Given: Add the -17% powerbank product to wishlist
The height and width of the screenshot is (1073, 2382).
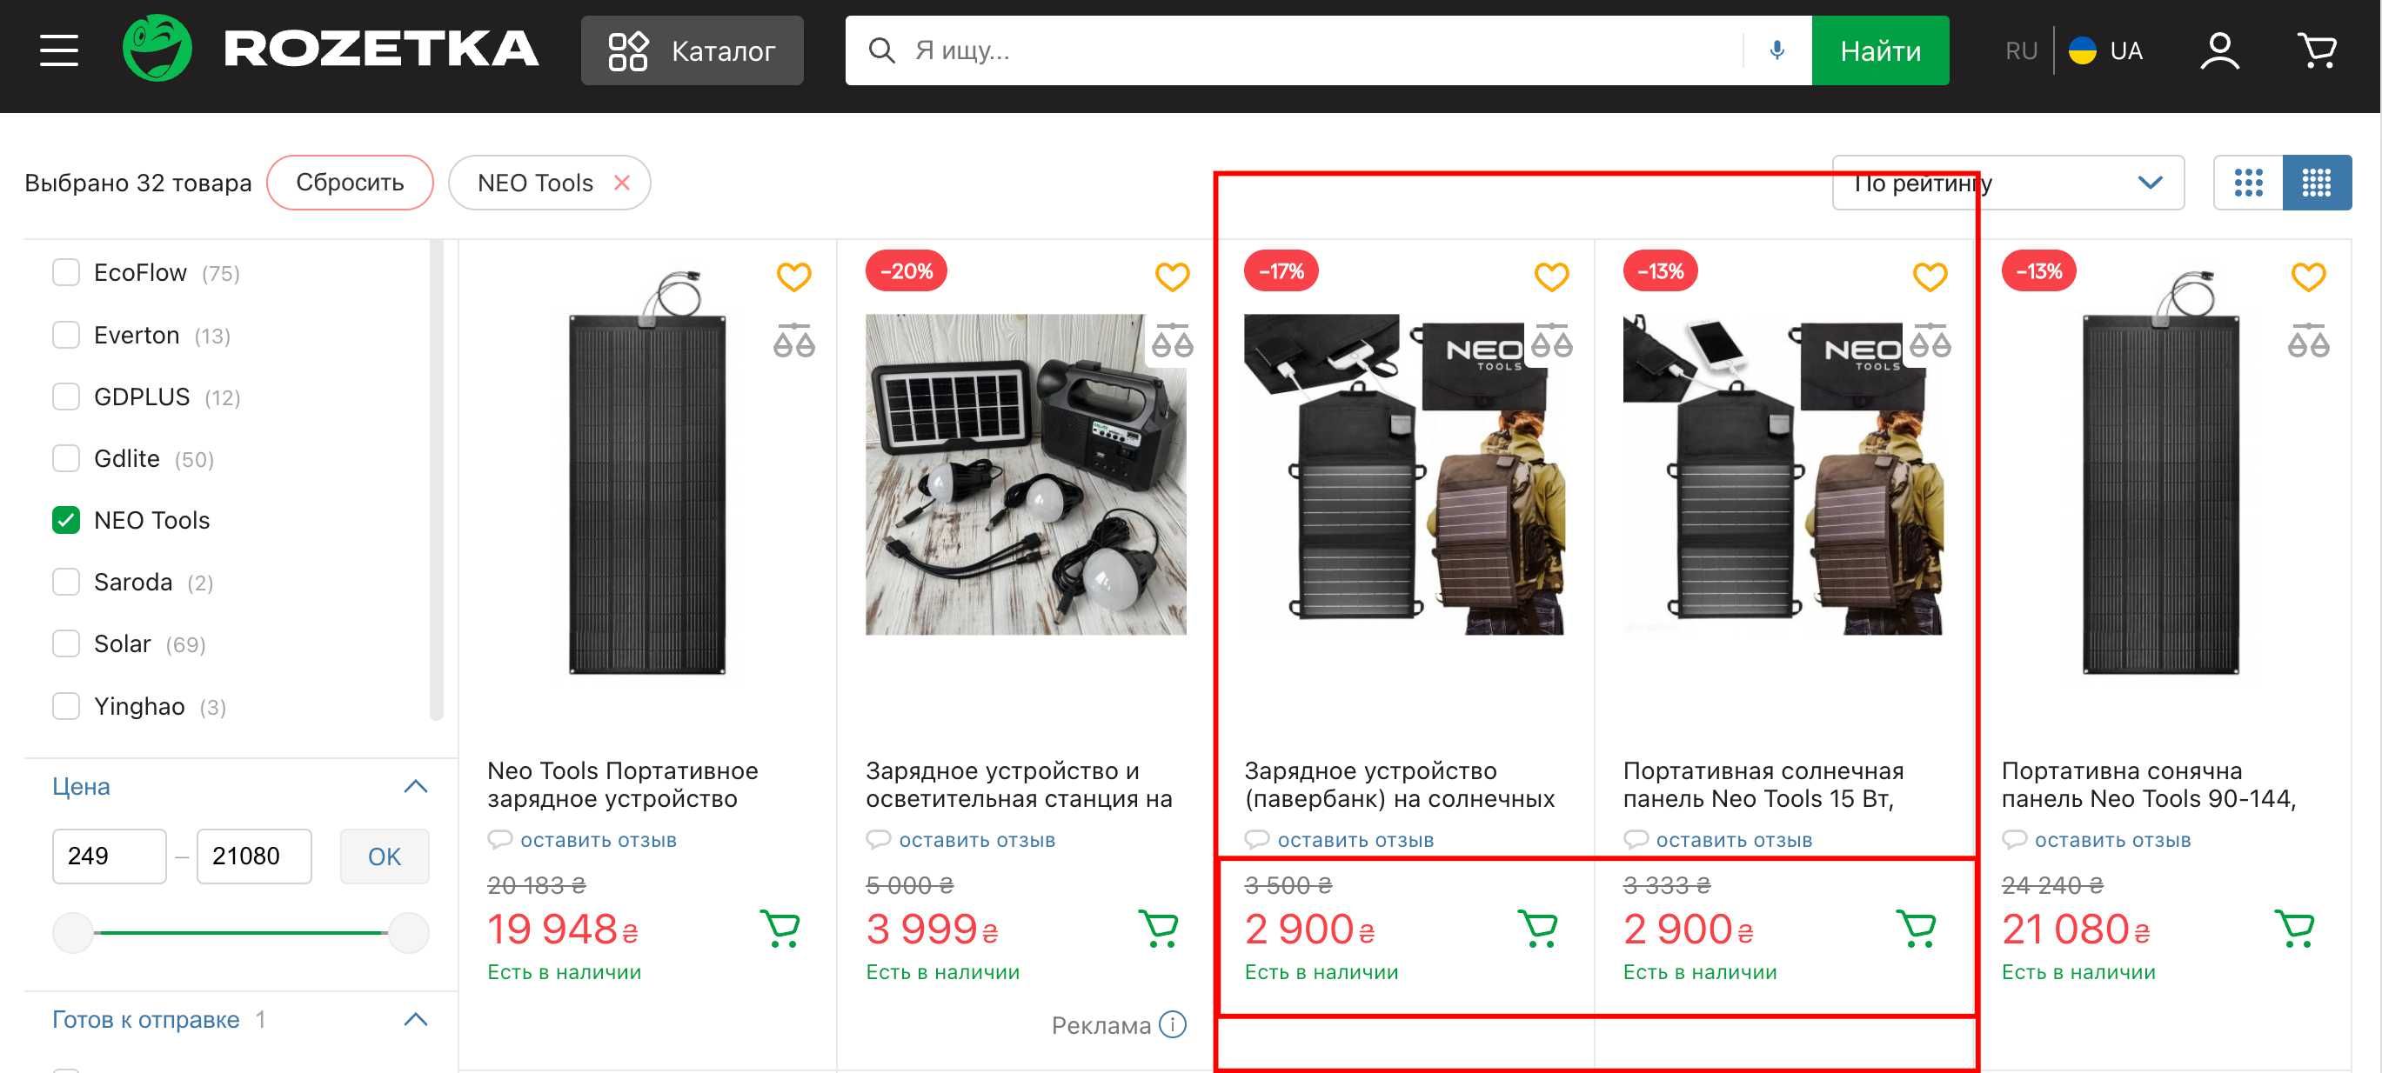Looking at the screenshot, I should [x=1550, y=277].
